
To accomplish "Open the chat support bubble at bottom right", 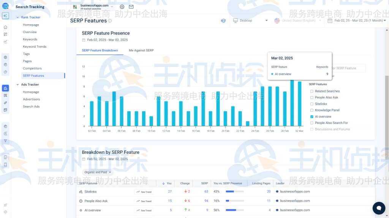I will point(379,208).
